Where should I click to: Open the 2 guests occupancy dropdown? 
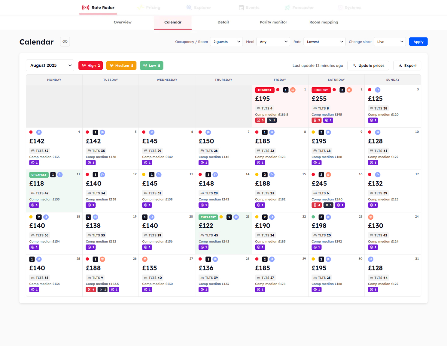[x=227, y=42]
